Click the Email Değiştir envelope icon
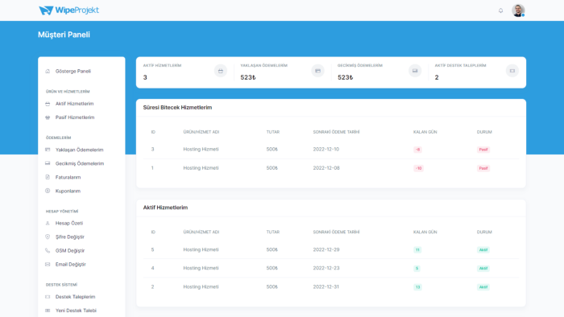The width and height of the screenshot is (564, 317). coord(48,264)
